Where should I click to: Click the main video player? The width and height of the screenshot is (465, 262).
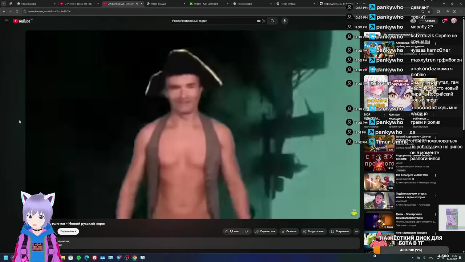click(x=193, y=124)
